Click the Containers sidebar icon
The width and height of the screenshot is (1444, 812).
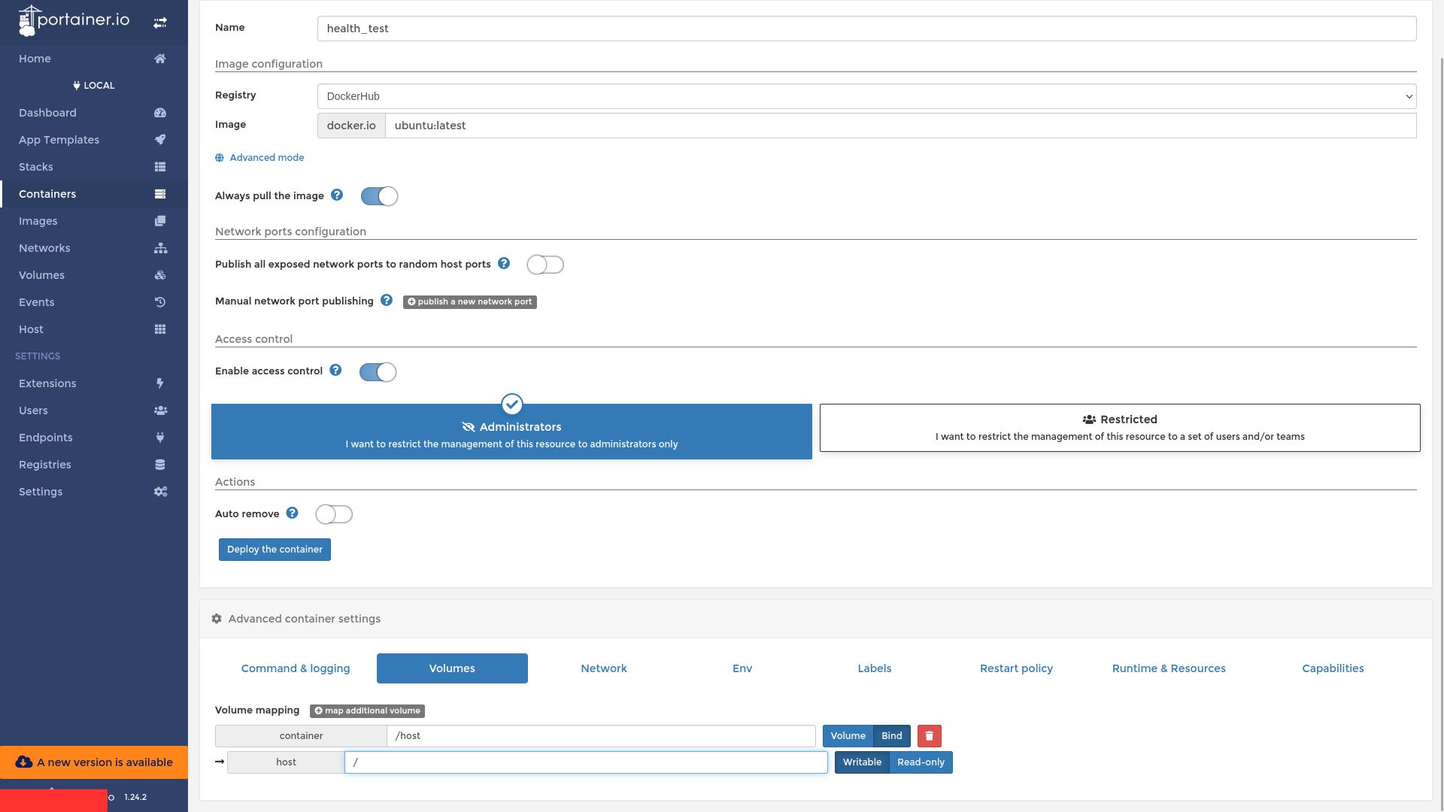pos(161,193)
